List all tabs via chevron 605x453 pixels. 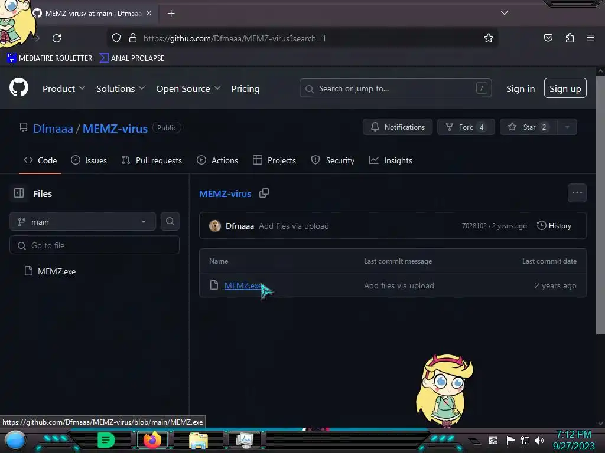[x=505, y=13]
